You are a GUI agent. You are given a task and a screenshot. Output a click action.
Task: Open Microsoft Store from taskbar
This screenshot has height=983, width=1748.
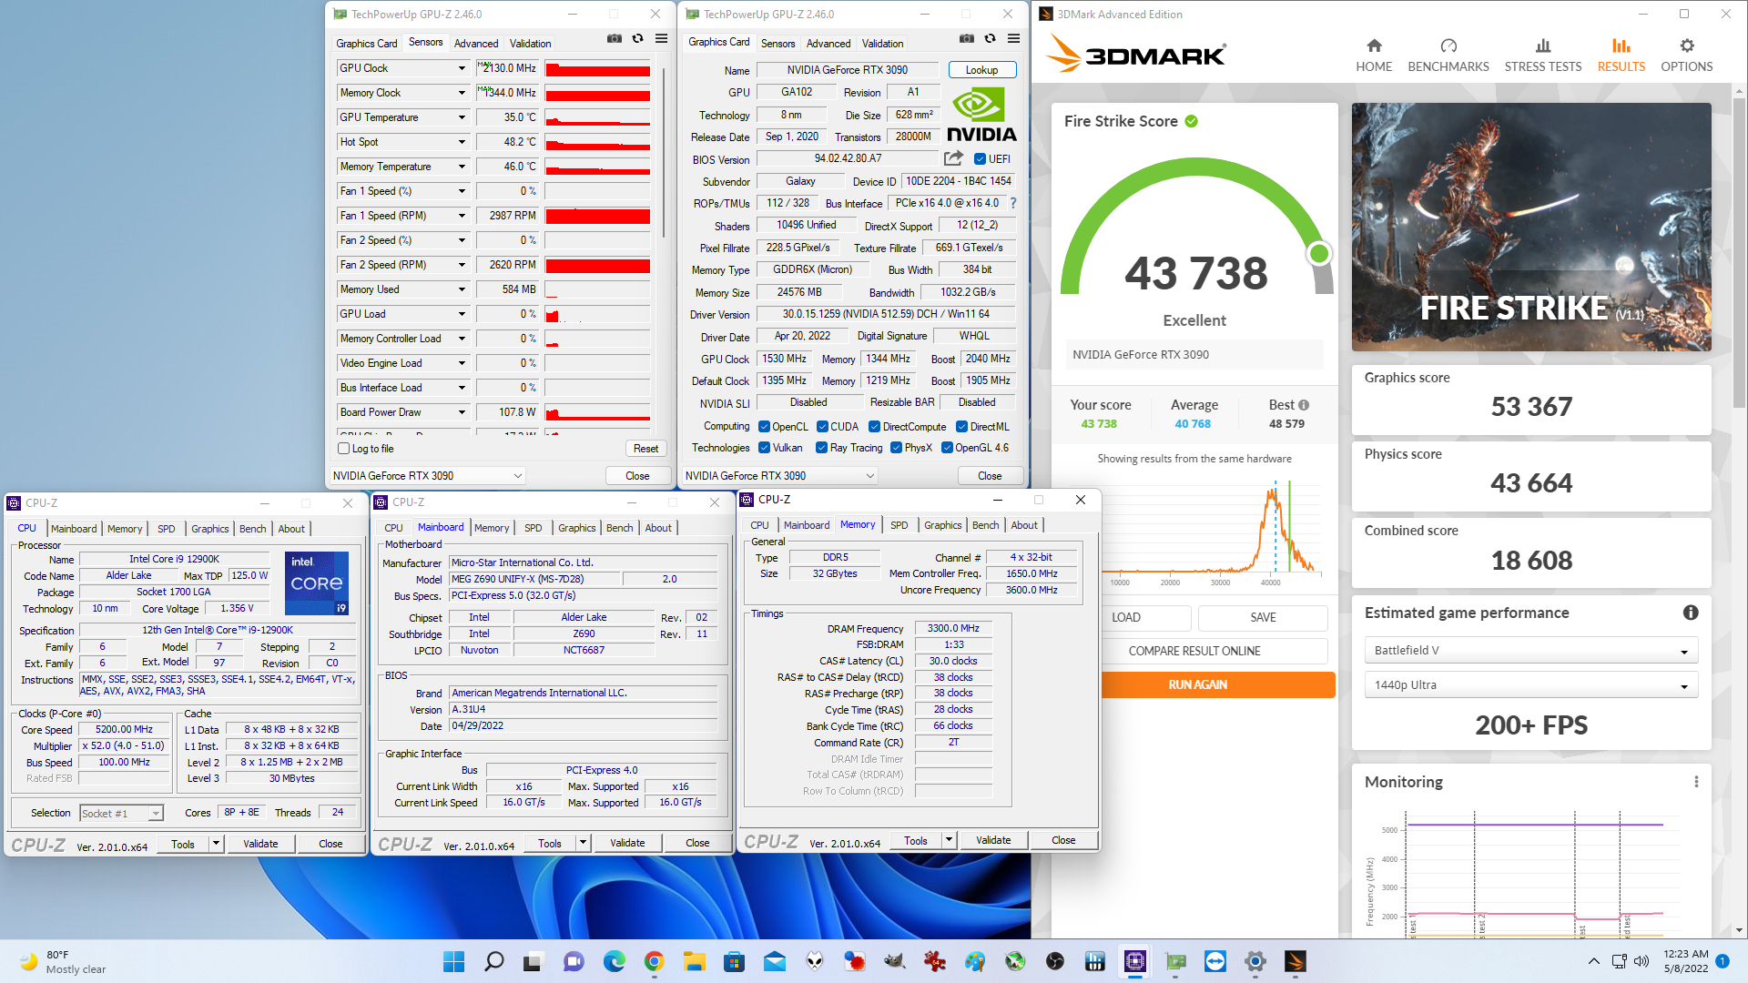click(x=734, y=961)
